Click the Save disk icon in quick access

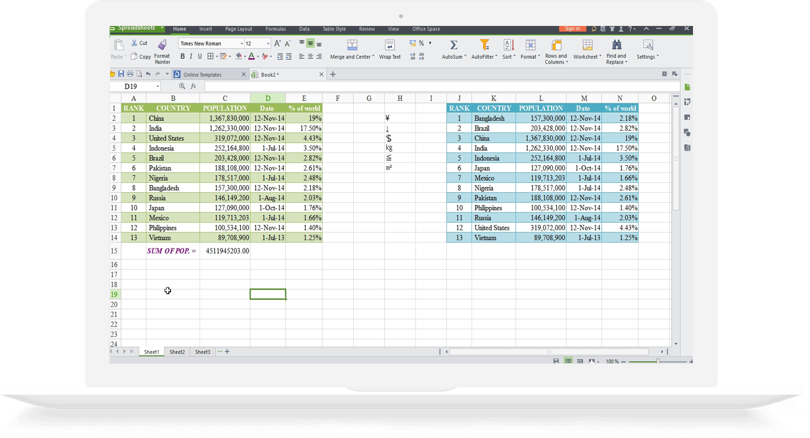coord(121,74)
